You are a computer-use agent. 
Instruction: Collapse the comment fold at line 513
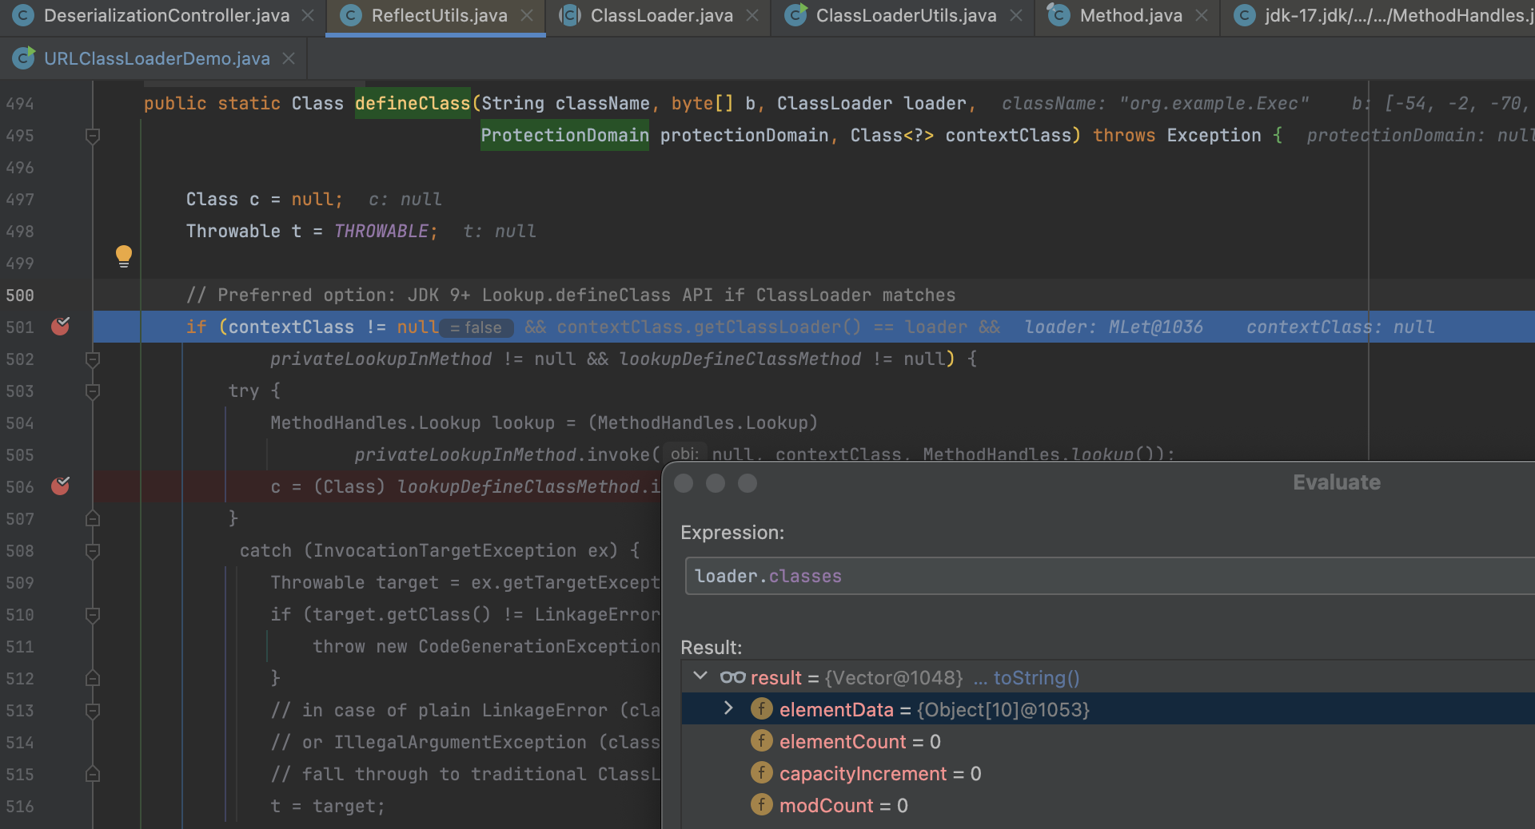(x=93, y=711)
